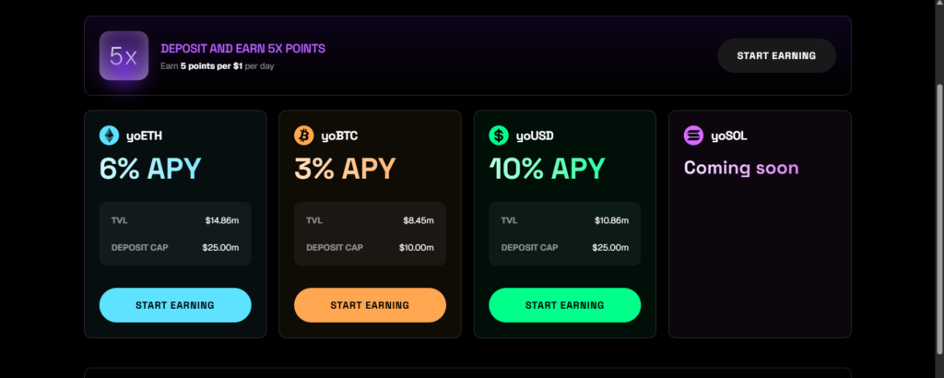The height and width of the screenshot is (378, 944).
Task: Click the yoETH vault name label
Action: (144, 136)
